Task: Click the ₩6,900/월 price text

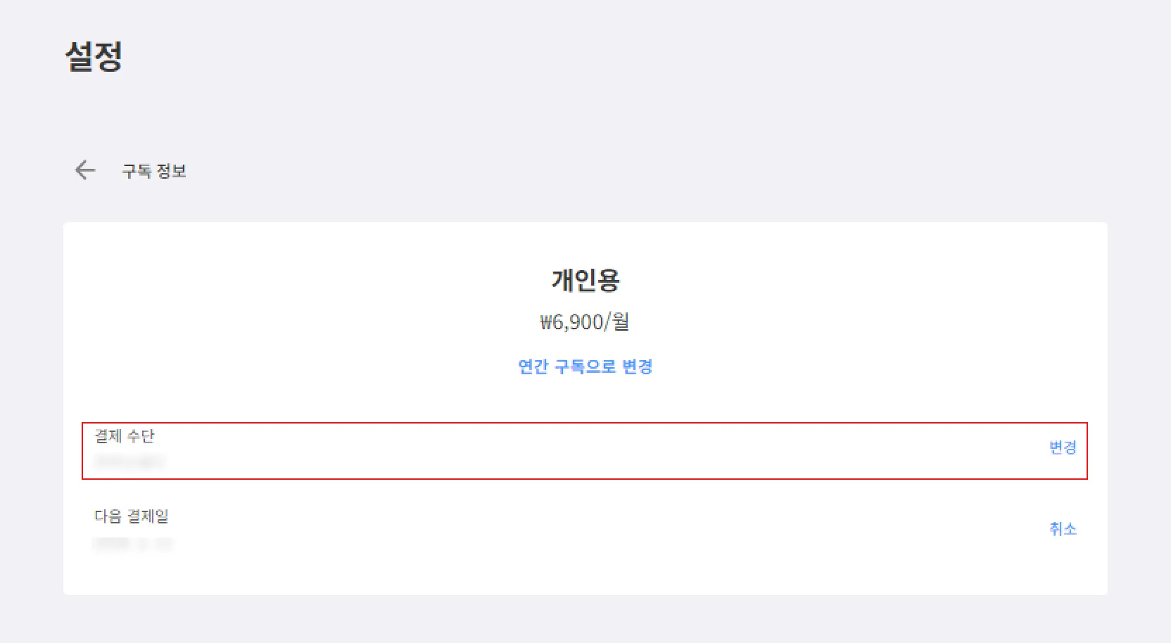Action: click(585, 322)
